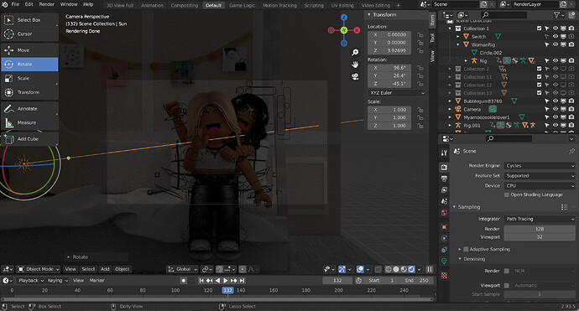Expand the Switch object in outliner
The width and height of the screenshot is (579, 311).
458,37
